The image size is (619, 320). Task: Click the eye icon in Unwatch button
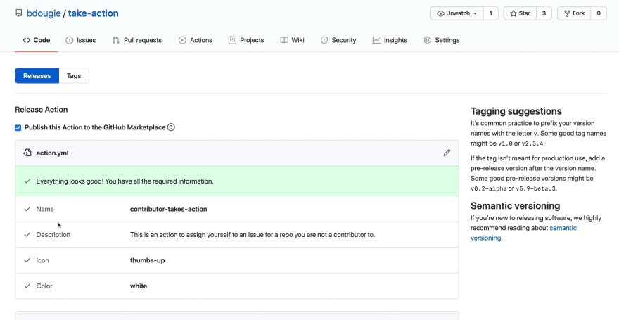coord(440,13)
